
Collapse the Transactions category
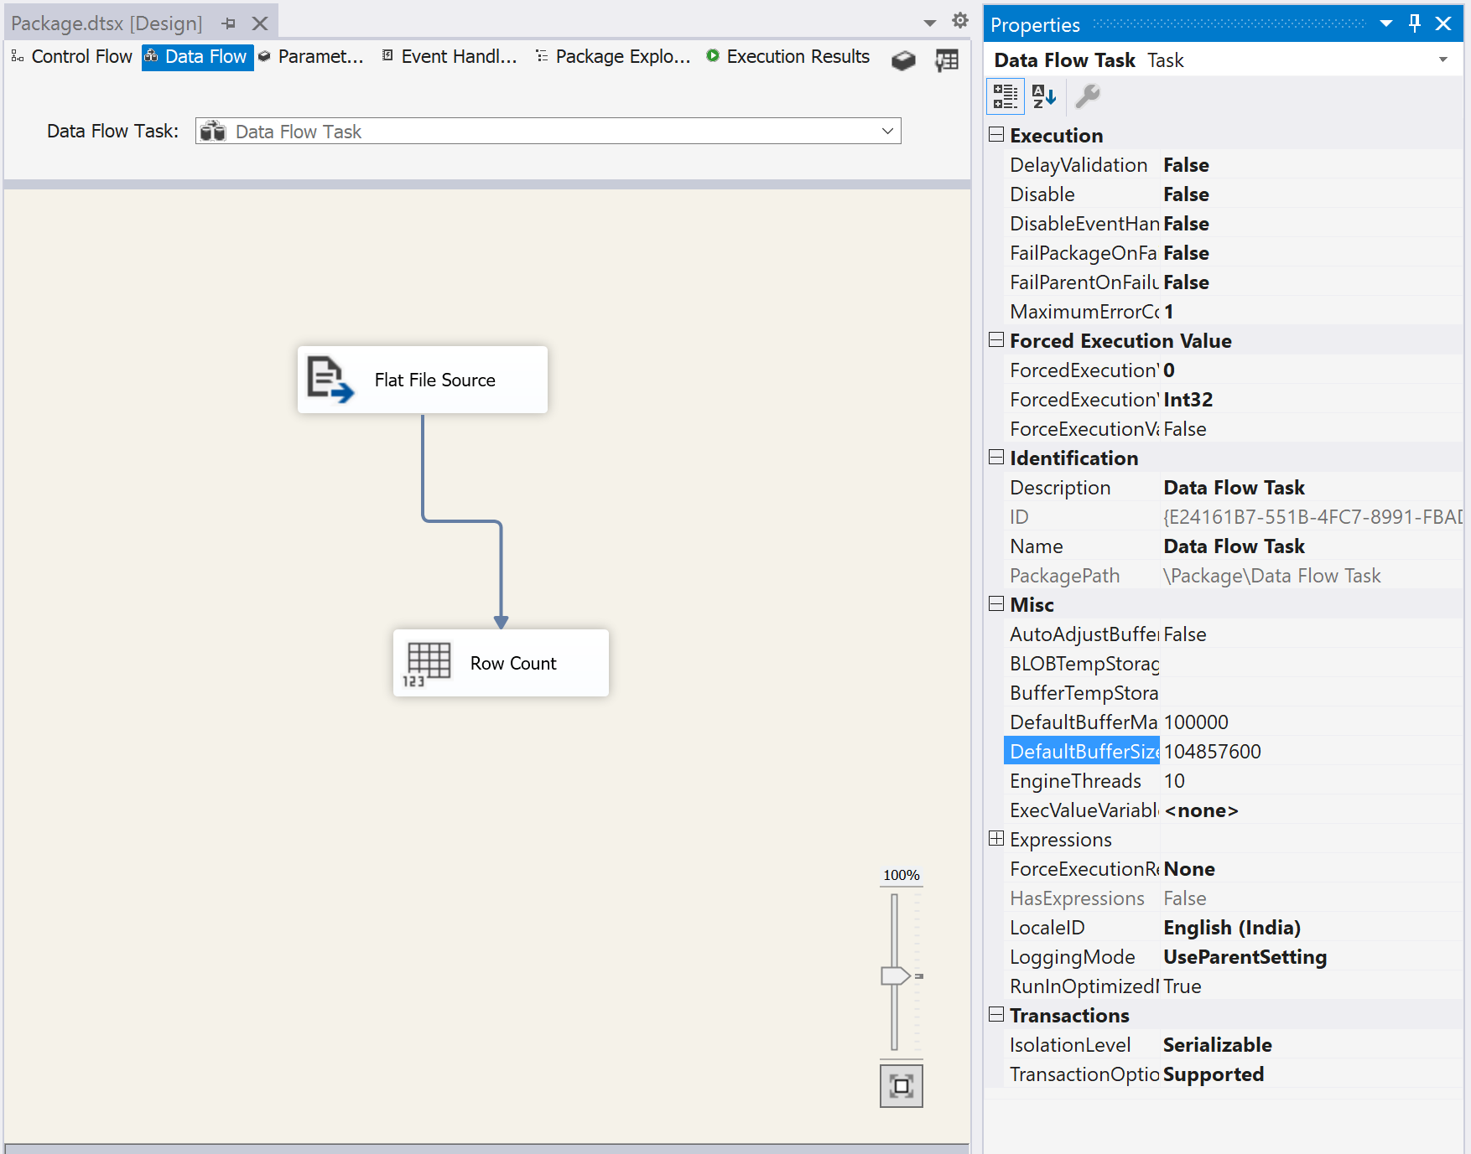[x=996, y=1015]
